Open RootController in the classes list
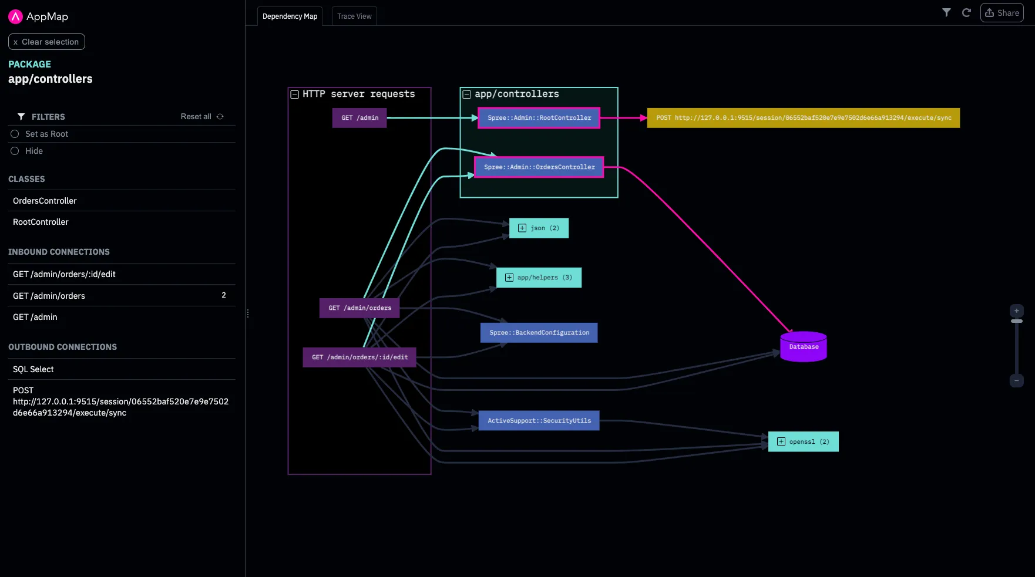Screen dimensions: 1035x577 coord(122,222)
